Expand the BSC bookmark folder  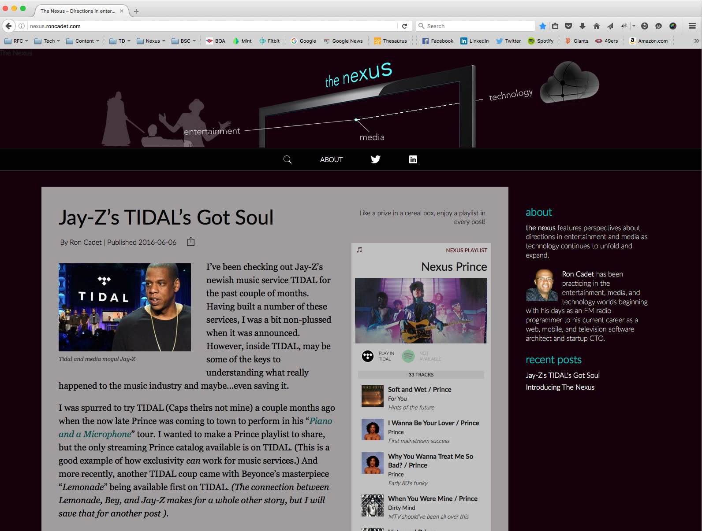184,41
